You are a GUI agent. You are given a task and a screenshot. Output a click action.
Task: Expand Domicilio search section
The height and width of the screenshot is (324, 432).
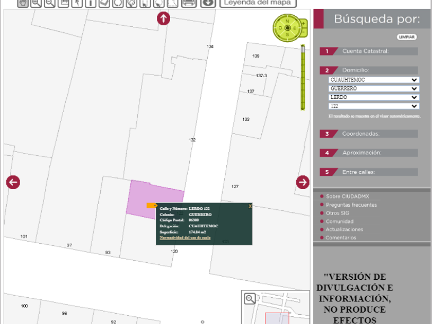[x=369, y=70]
